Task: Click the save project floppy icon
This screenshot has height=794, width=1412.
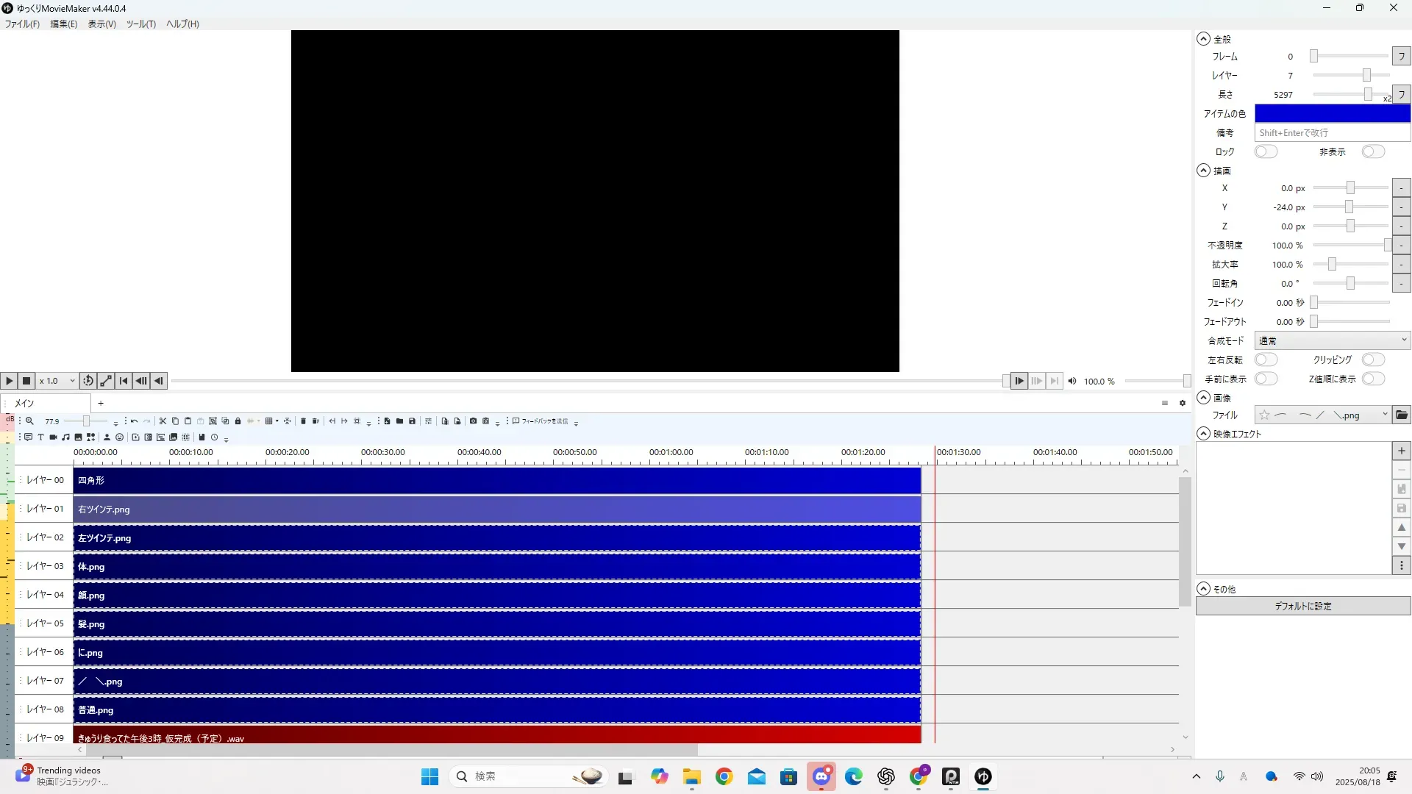Action: pos(412,421)
